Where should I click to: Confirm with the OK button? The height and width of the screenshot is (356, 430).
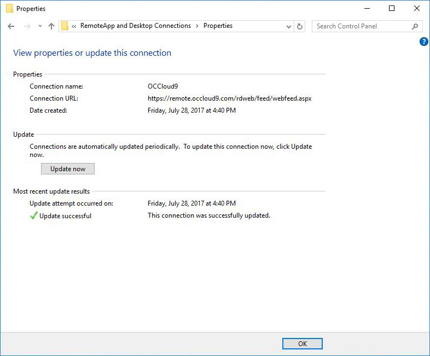(x=303, y=343)
